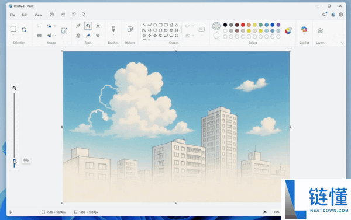Click the shapes gallery scrollbar
The image size is (351, 220).
pos(181,30)
